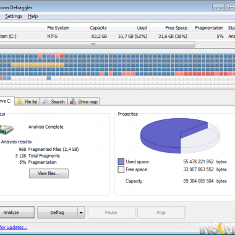Follow the check for updates link
Screen dimensions: 235x235
coord(14,228)
